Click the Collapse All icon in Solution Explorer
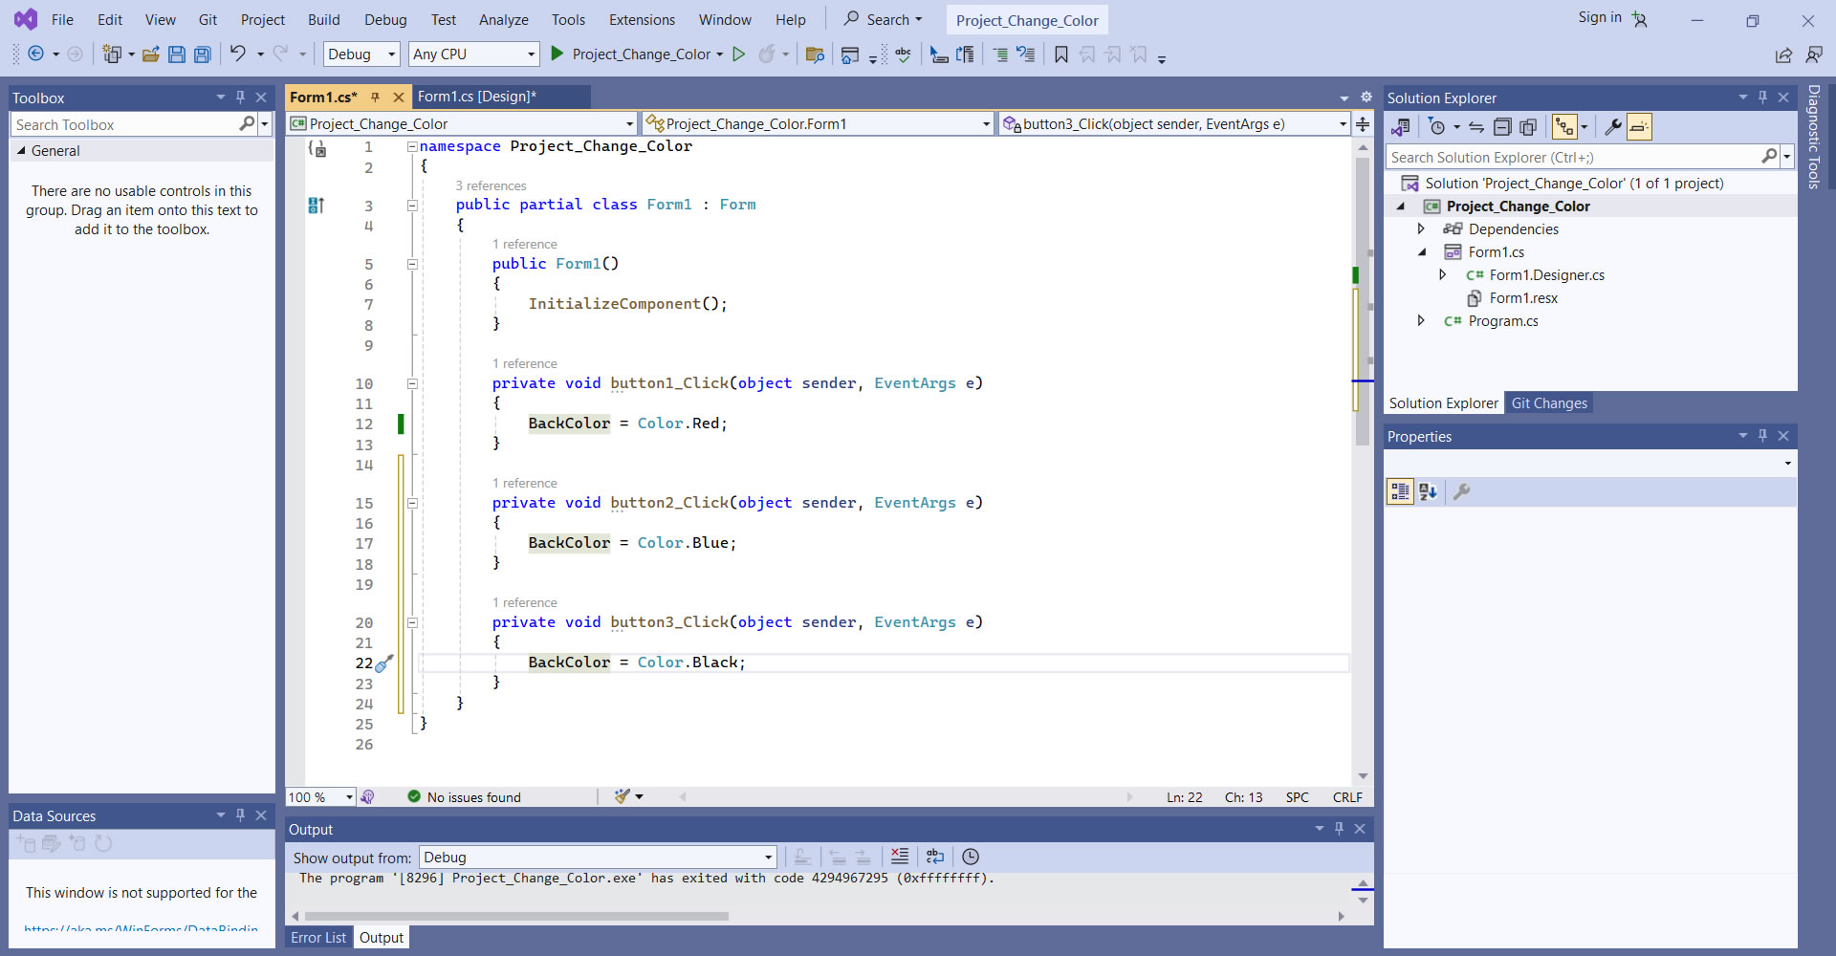Image resolution: width=1836 pixels, height=956 pixels. pyautogui.click(x=1502, y=127)
